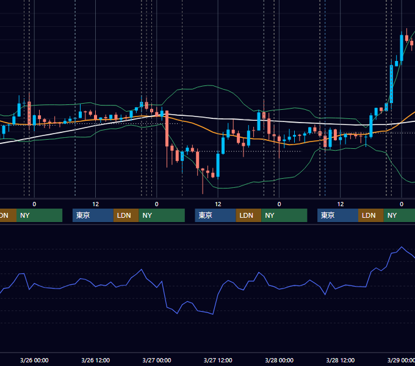Click hour label 0 above the 3/26 00:00 date
This screenshot has width=415, height=366.
[34, 204]
